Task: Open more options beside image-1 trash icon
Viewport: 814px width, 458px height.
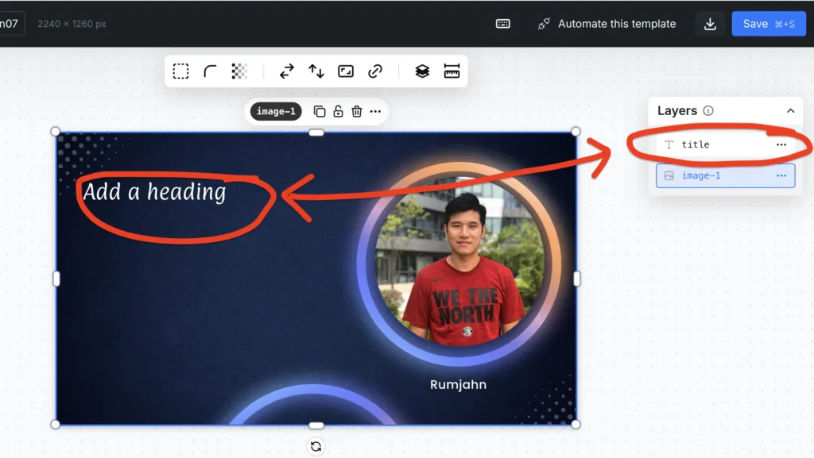Action: point(375,112)
